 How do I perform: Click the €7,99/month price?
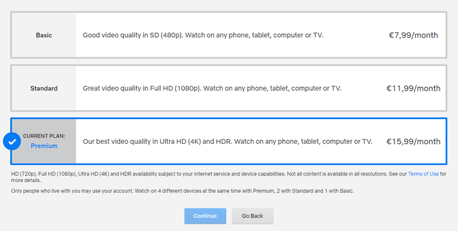coord(413,35)
